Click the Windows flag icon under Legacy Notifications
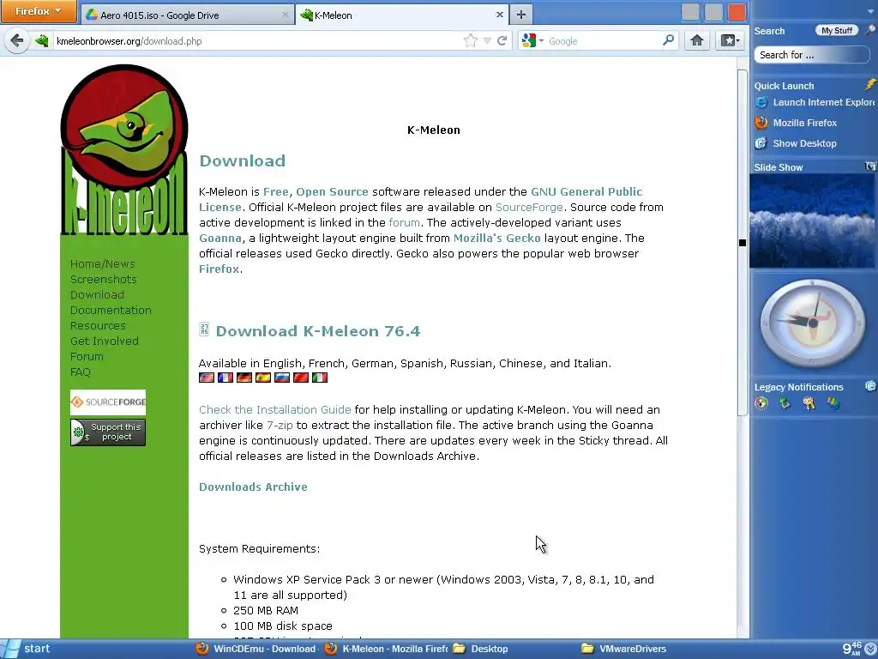 pos(833,403)
